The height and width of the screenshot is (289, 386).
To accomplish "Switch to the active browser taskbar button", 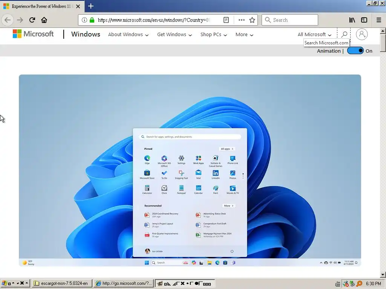I will (185, 283).
